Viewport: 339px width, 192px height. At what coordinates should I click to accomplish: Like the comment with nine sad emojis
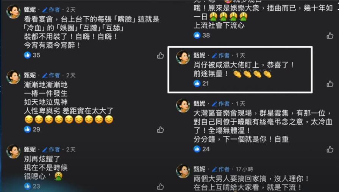[x=160, y=130]
